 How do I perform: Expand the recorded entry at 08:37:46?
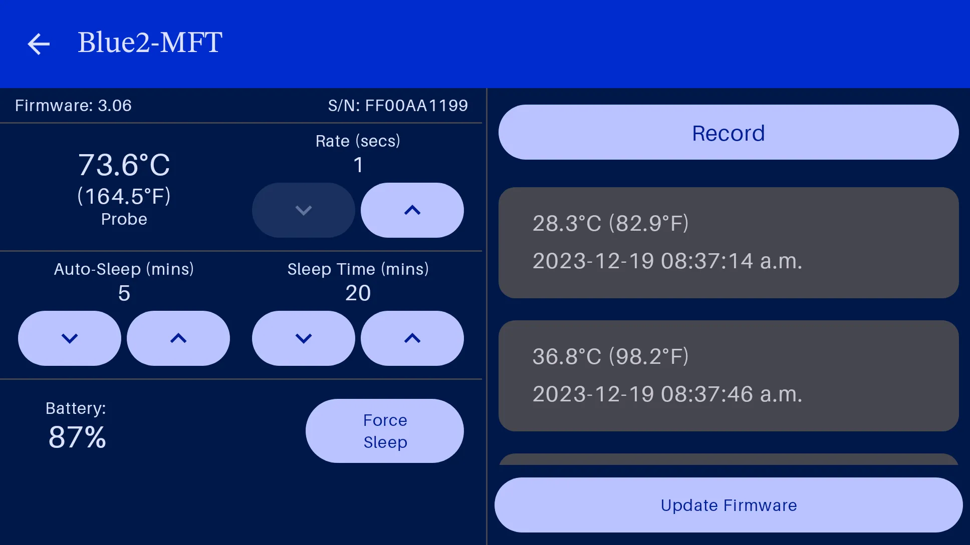pyautogui.click(x=728, y=375)
